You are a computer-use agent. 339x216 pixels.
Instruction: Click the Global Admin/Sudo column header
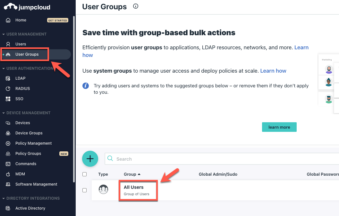218,174
